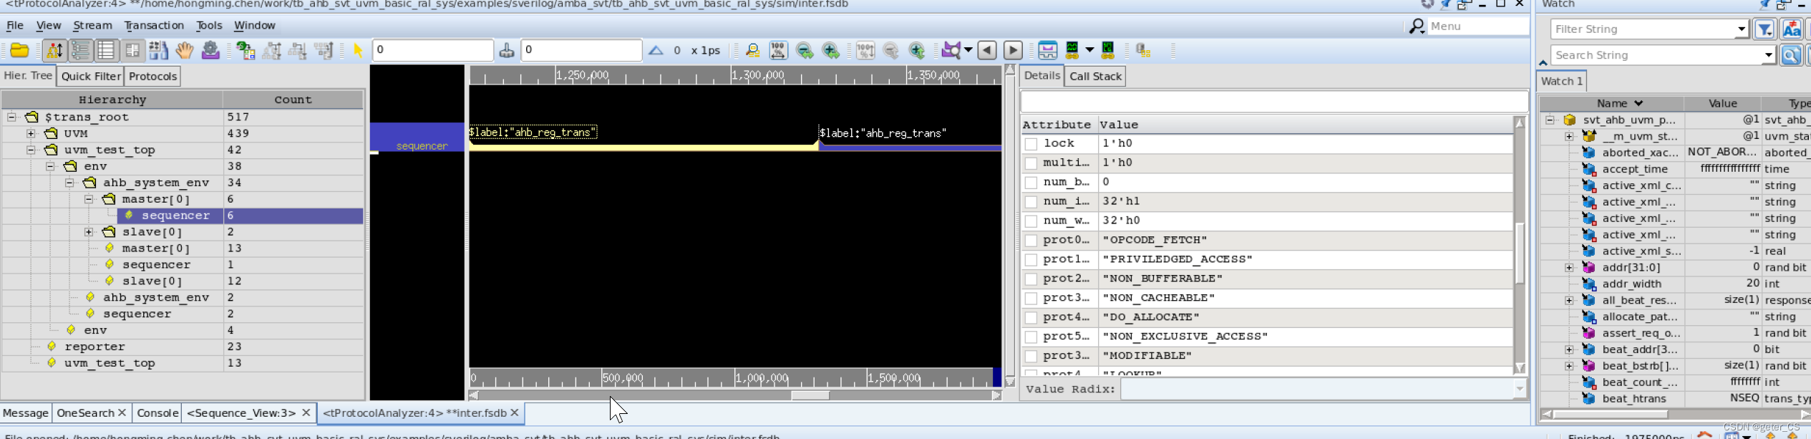This screenshot has width=1811, height=439.
Task: Select the hand pan tool
Action: click(x=185, y=50)
